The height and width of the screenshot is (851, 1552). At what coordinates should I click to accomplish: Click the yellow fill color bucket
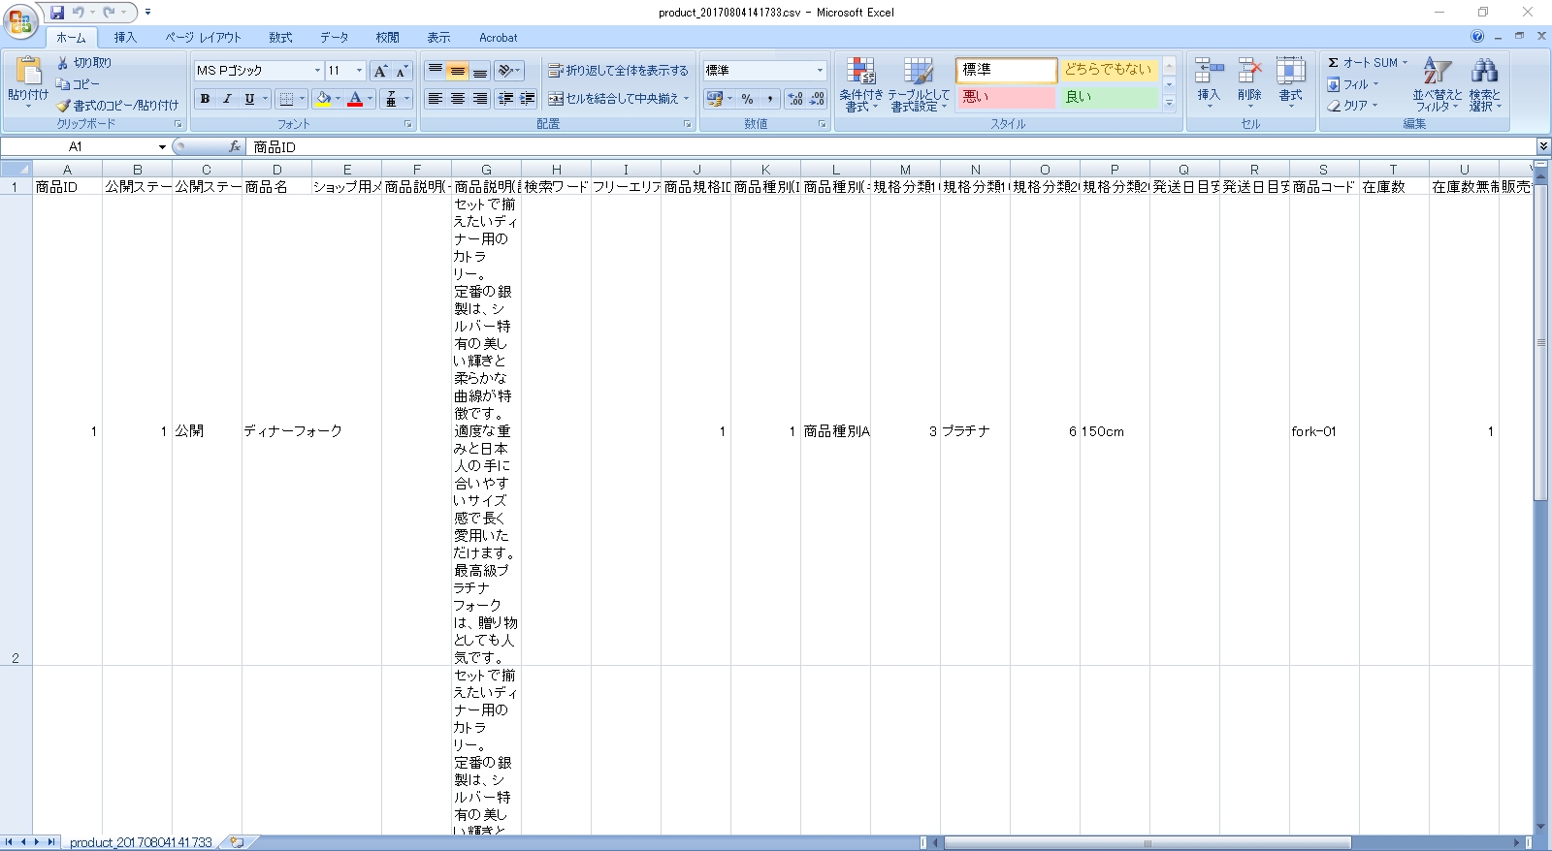tap(323, 99)
